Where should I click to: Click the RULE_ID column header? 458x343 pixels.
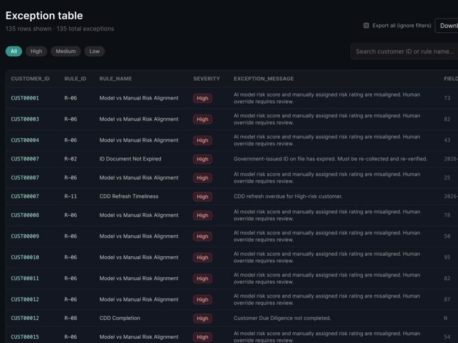point(75,78)
